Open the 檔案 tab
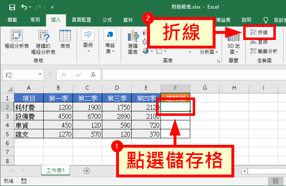Viewport: 286px width, 186px height. coord(12,20)
